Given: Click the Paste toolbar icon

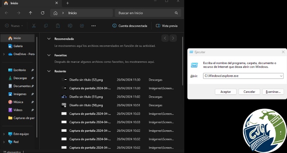Looking at the screenshot, I should point(58,26).
